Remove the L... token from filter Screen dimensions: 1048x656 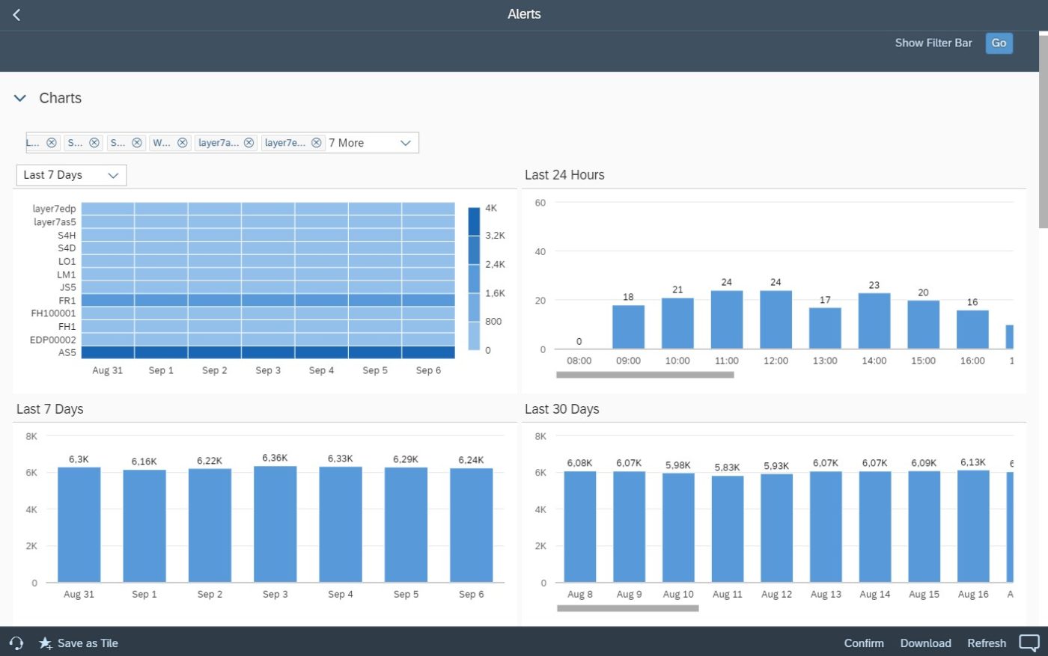tap(52, 143)
